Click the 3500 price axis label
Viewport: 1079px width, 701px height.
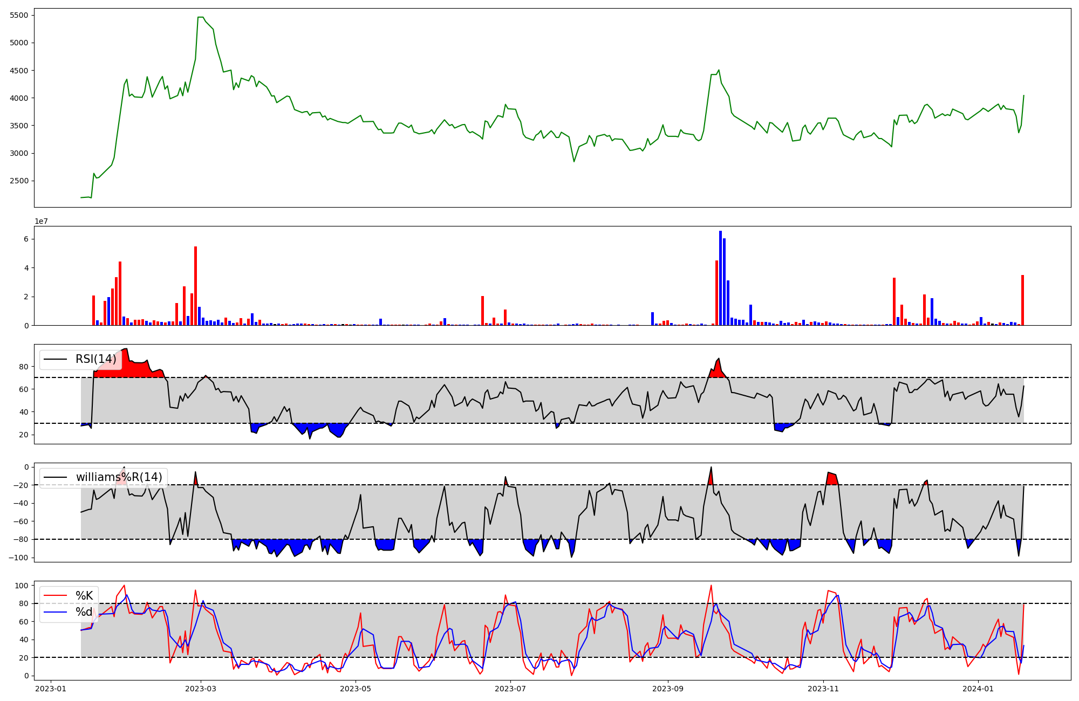click(x=19, y=126)
